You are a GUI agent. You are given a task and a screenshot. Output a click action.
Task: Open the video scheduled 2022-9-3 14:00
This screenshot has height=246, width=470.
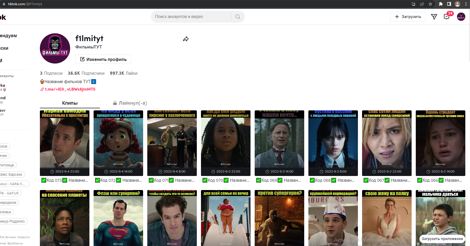[279, 143]
